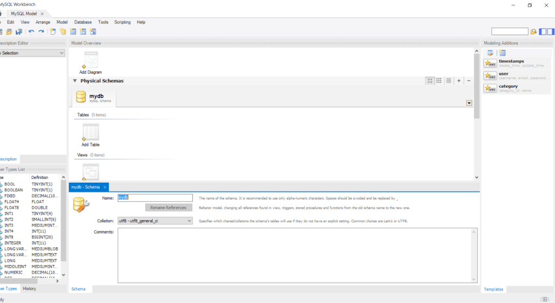Close the MySQL Model tab
The width and height of the screenshot is (555, 303).
click(42, 14)
